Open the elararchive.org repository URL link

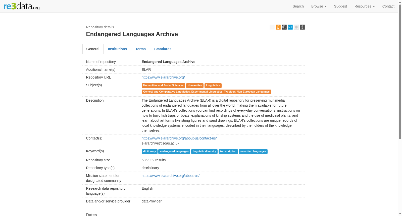[x=163, y=77]
